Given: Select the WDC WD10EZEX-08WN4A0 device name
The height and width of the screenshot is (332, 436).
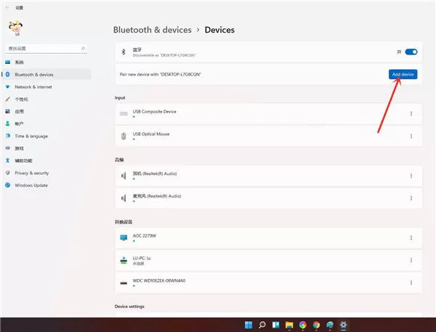Looking at the screenshot, I should coord(159,280).
